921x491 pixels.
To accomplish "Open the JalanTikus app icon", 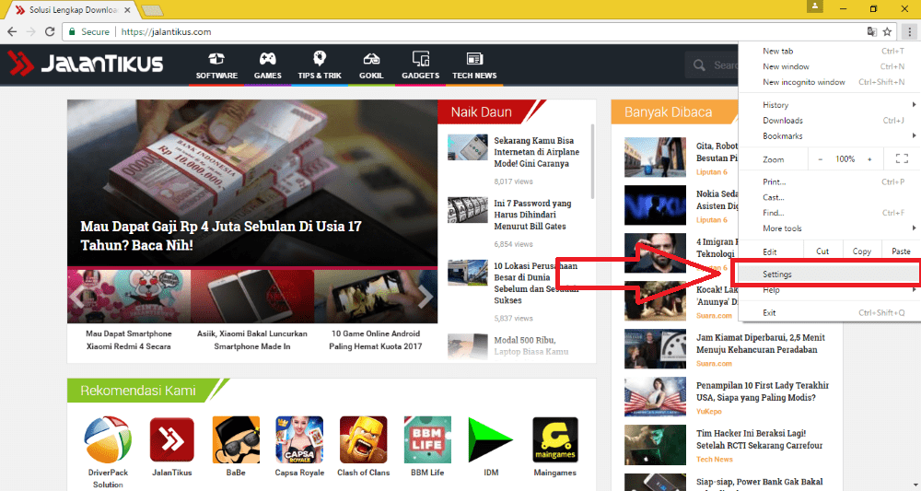I will pyautogui.click(x=172, y=439).
